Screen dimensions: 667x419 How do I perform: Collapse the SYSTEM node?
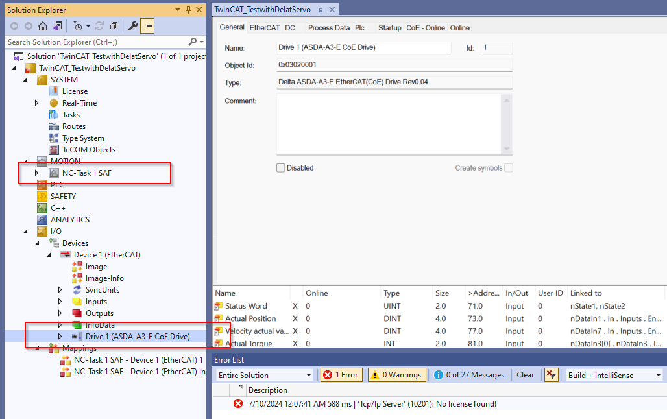25,80
